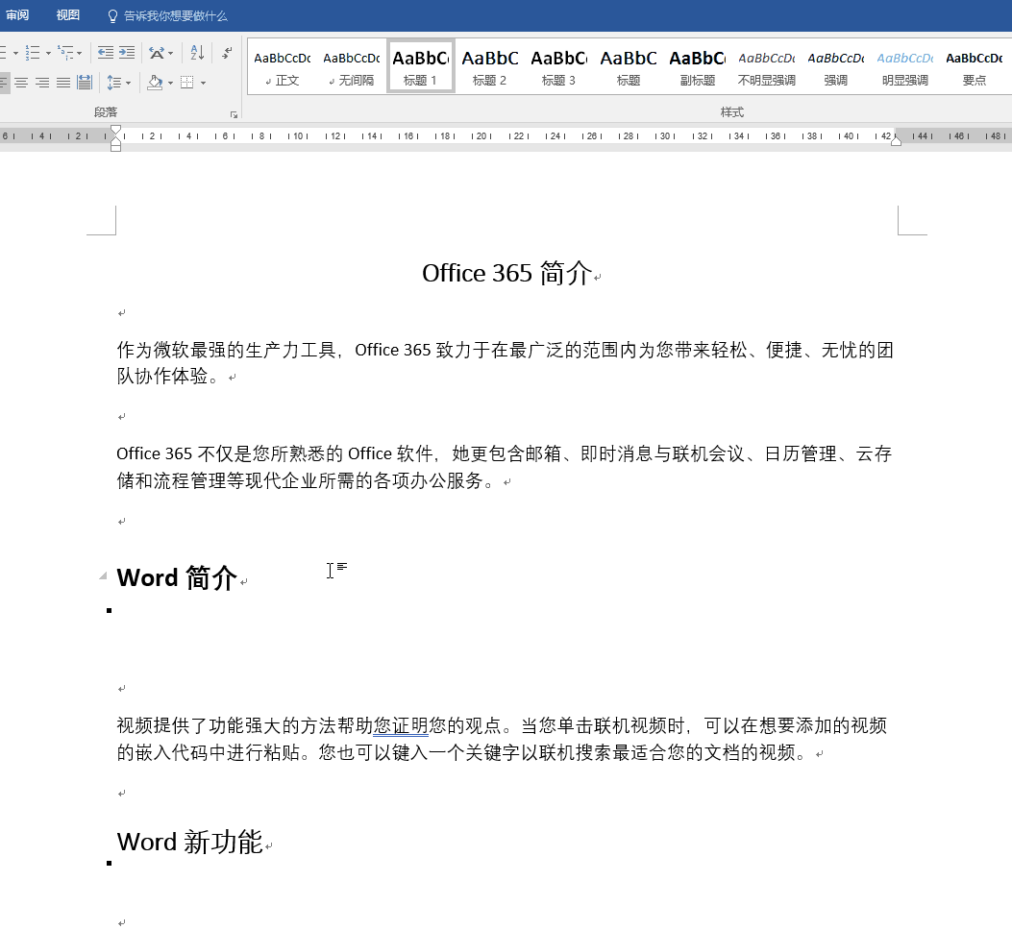This screenshot has height=930, width=1012.
Task: Click the multilevel list icon
Action: click(65, 52)
